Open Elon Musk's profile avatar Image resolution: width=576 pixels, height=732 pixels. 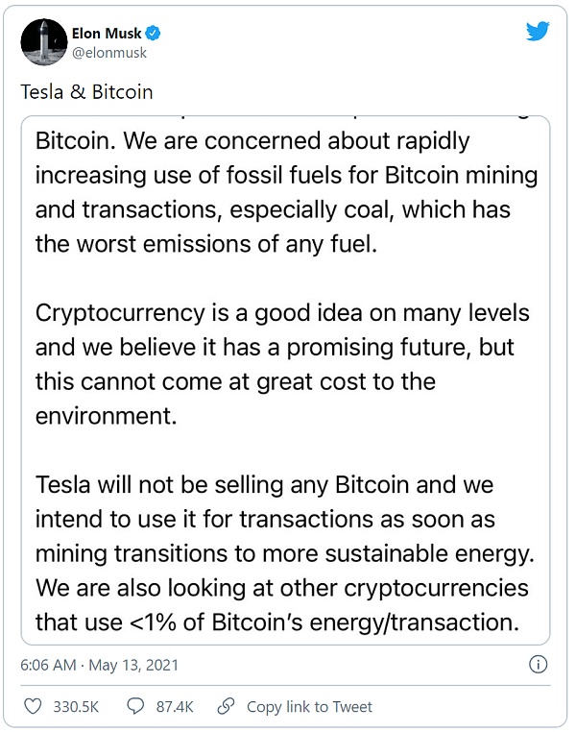[41, 42]
